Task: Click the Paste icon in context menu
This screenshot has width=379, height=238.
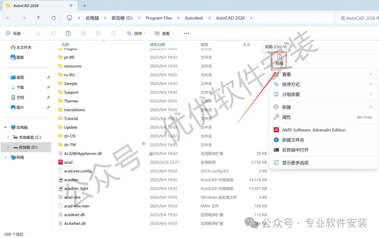Action: point(279,59)
